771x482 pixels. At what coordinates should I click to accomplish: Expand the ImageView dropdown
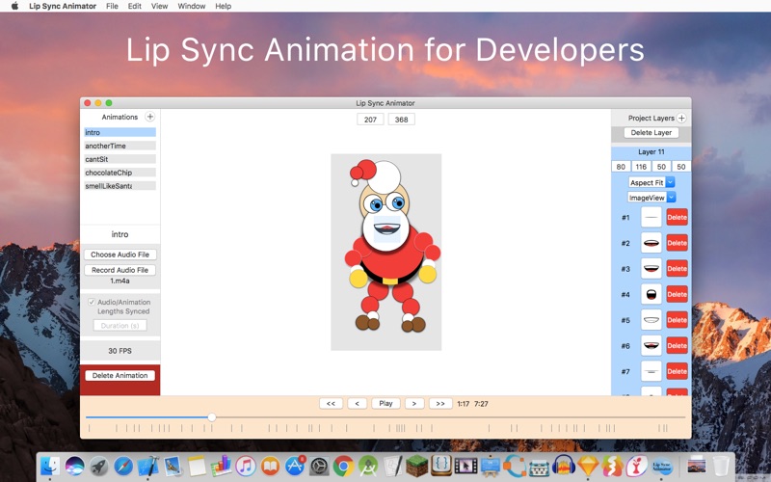[x=651, y=198]
